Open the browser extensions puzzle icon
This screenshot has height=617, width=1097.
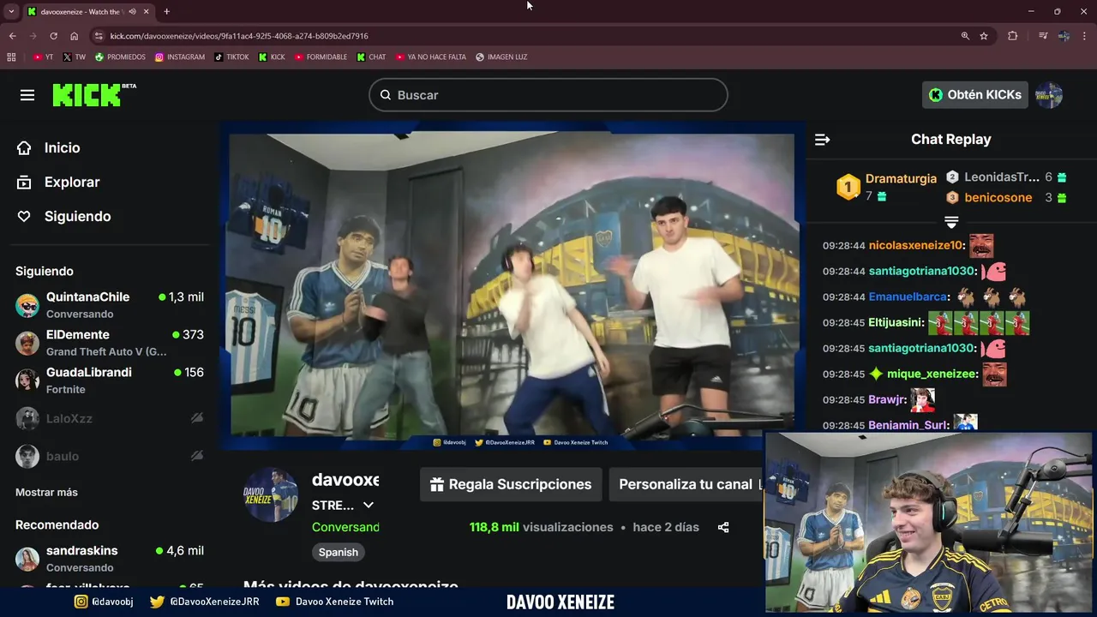click(x=1013, y=36)
